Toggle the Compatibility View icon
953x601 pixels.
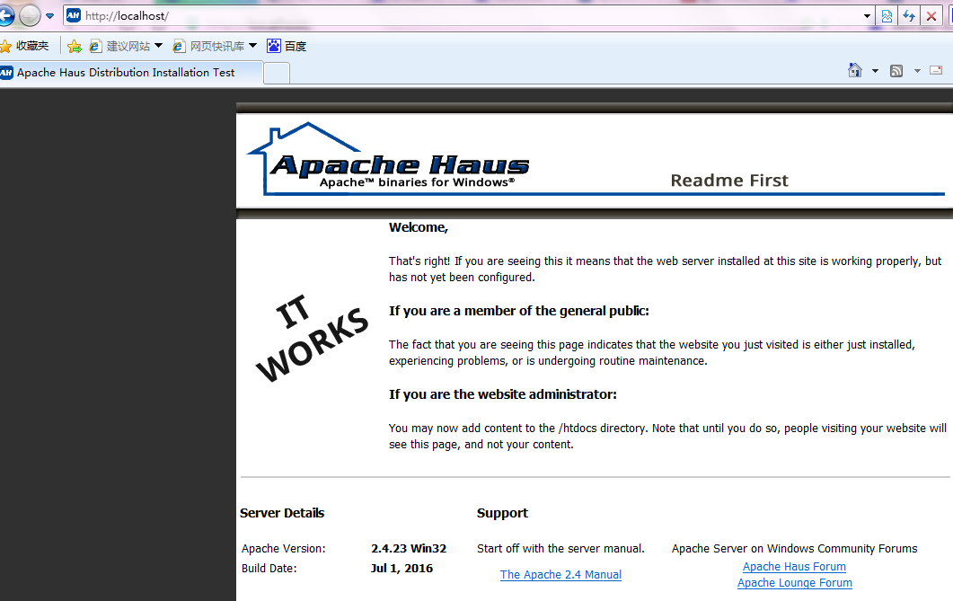(887, 16)
